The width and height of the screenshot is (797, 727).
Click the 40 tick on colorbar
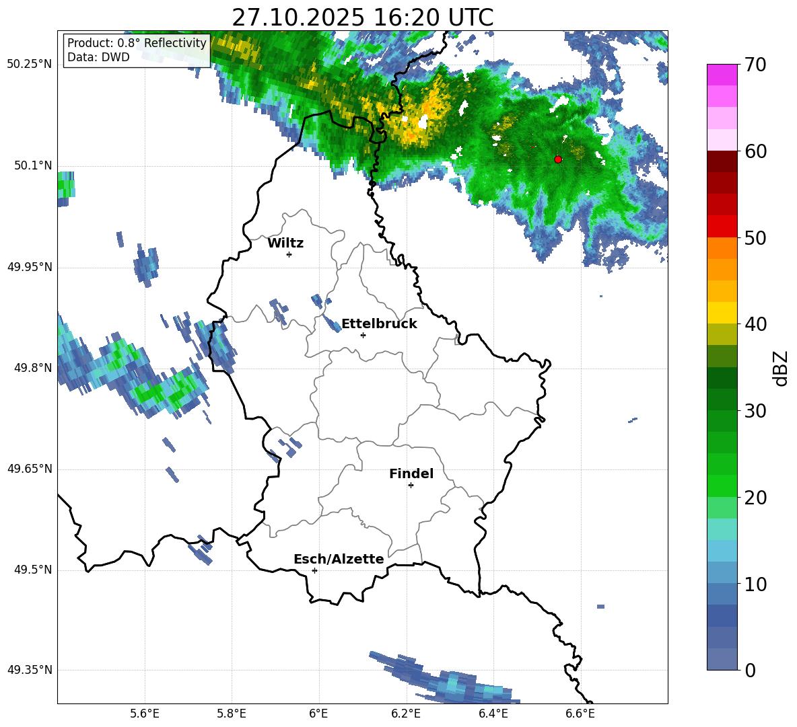(x=755, y=324)
